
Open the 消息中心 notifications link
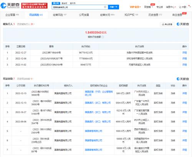click(x=171, y=7)
